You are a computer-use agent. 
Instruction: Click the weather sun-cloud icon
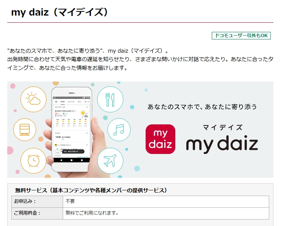click(x=33, y=99)
